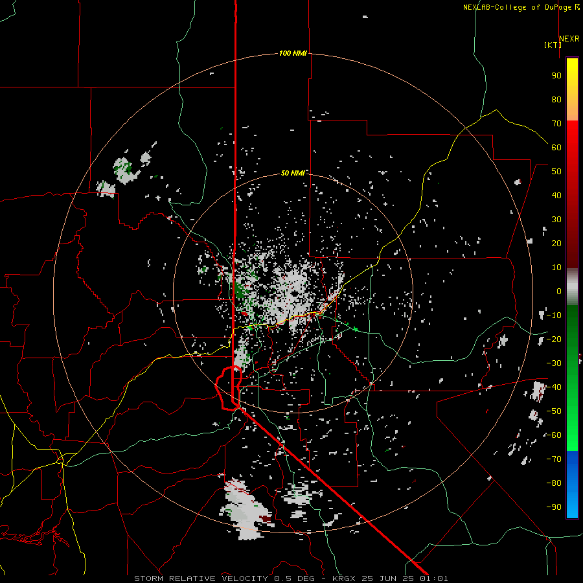Viewport: 583px width, 583px height.
Task: Click the 60 value on the velocity scale
Action: tap(556, 148)
